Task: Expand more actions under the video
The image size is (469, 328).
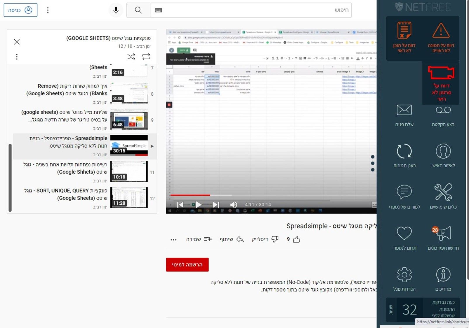Action: 173,240
